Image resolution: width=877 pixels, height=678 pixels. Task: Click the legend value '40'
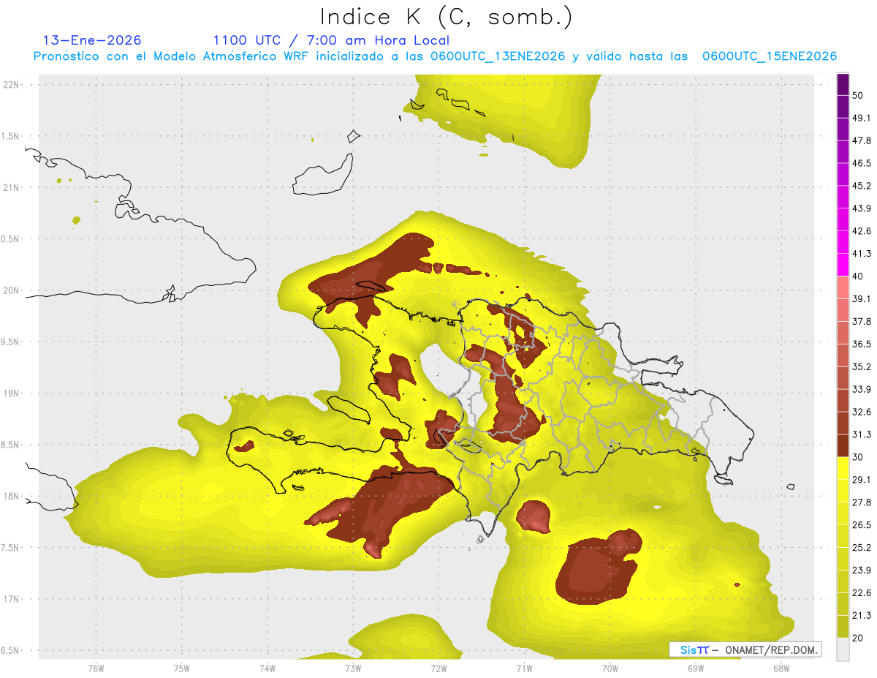pos(858,276)
